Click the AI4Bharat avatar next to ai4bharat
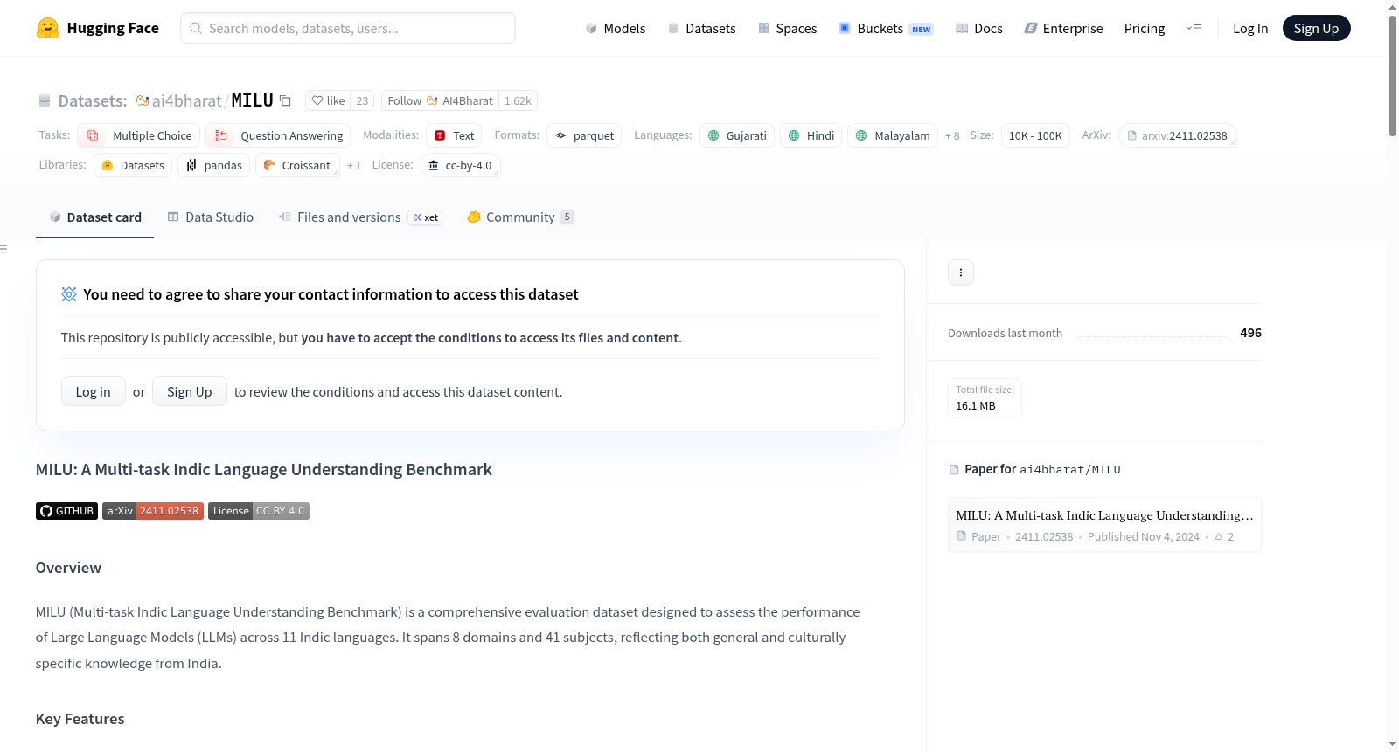 143,100
